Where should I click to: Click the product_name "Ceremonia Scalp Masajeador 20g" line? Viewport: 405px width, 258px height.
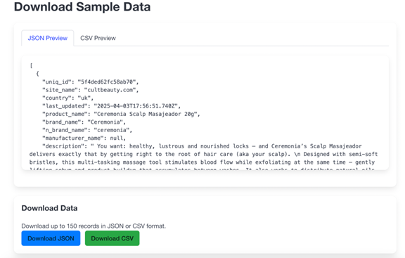(121, 114)
